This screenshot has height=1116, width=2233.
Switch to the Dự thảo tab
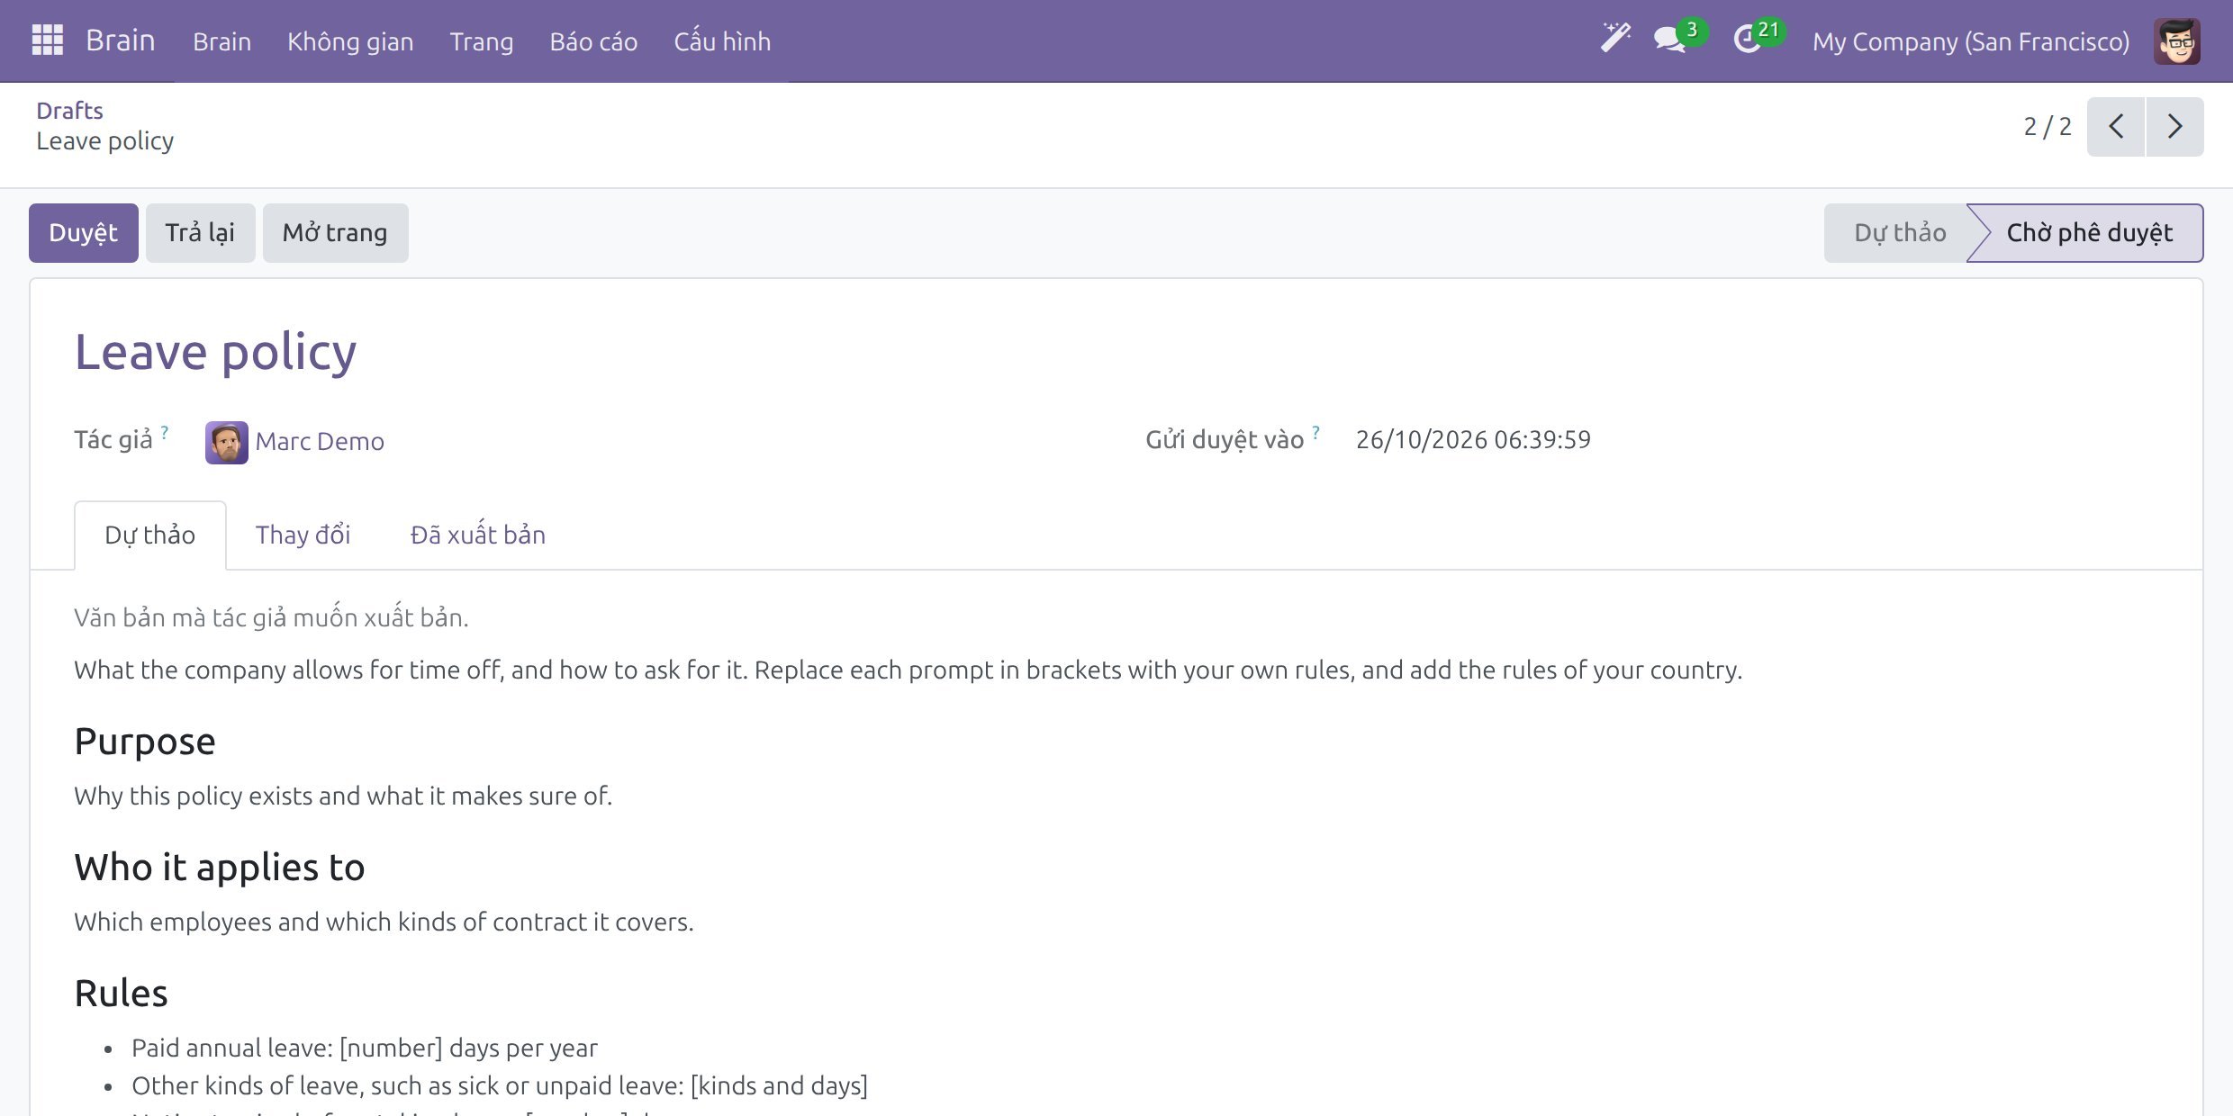[x=149, y=535]
